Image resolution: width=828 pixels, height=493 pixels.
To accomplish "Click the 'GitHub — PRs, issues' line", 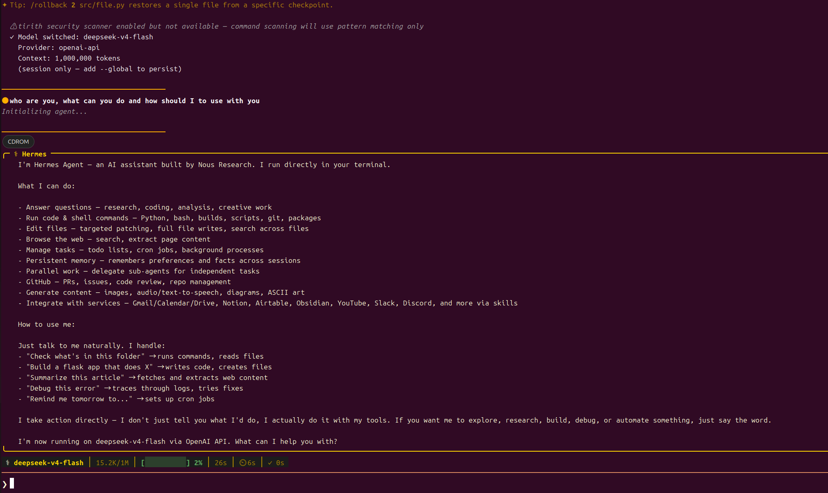I will coord(125,282).
